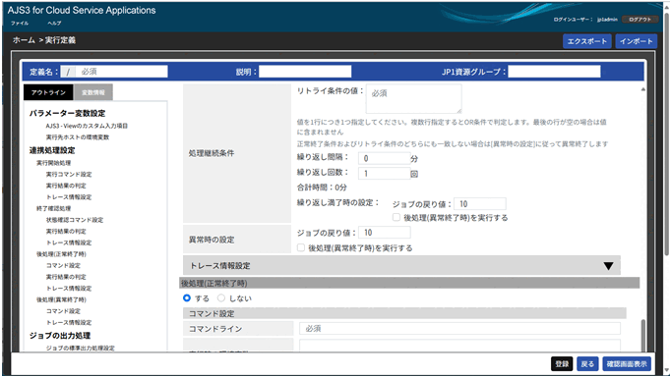Select ジョブの標準出力処理設定 in outline
The width and height of the screenshot is (671, 377).
[80, 348]
